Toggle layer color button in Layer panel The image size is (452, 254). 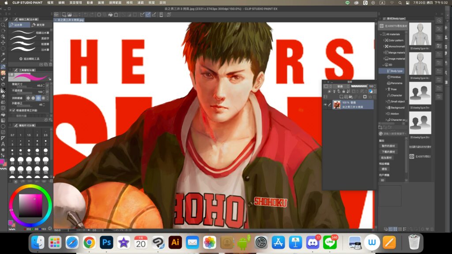371,91
